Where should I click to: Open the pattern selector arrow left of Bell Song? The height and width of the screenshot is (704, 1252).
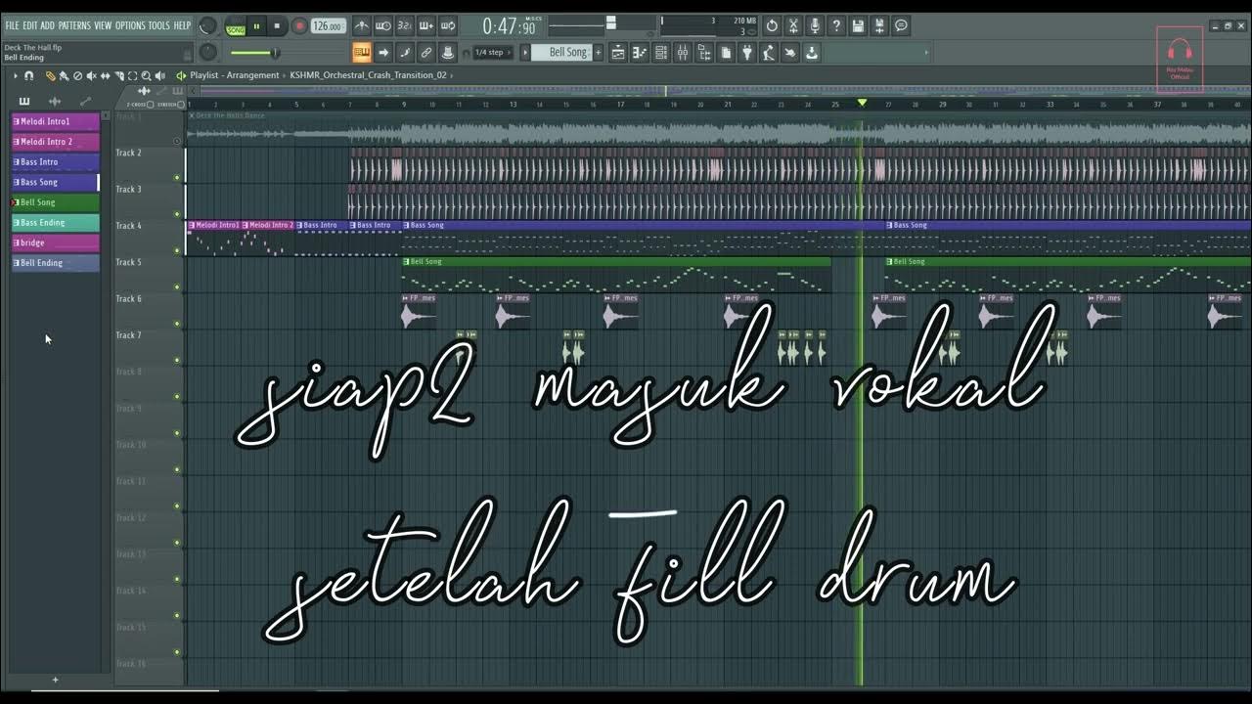[x=525, y=53]
